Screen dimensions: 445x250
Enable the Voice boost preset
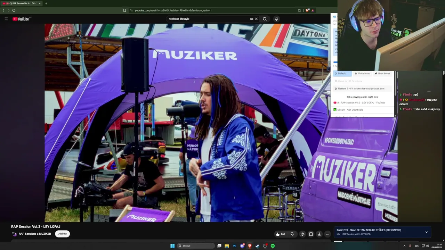click(363, 74)
